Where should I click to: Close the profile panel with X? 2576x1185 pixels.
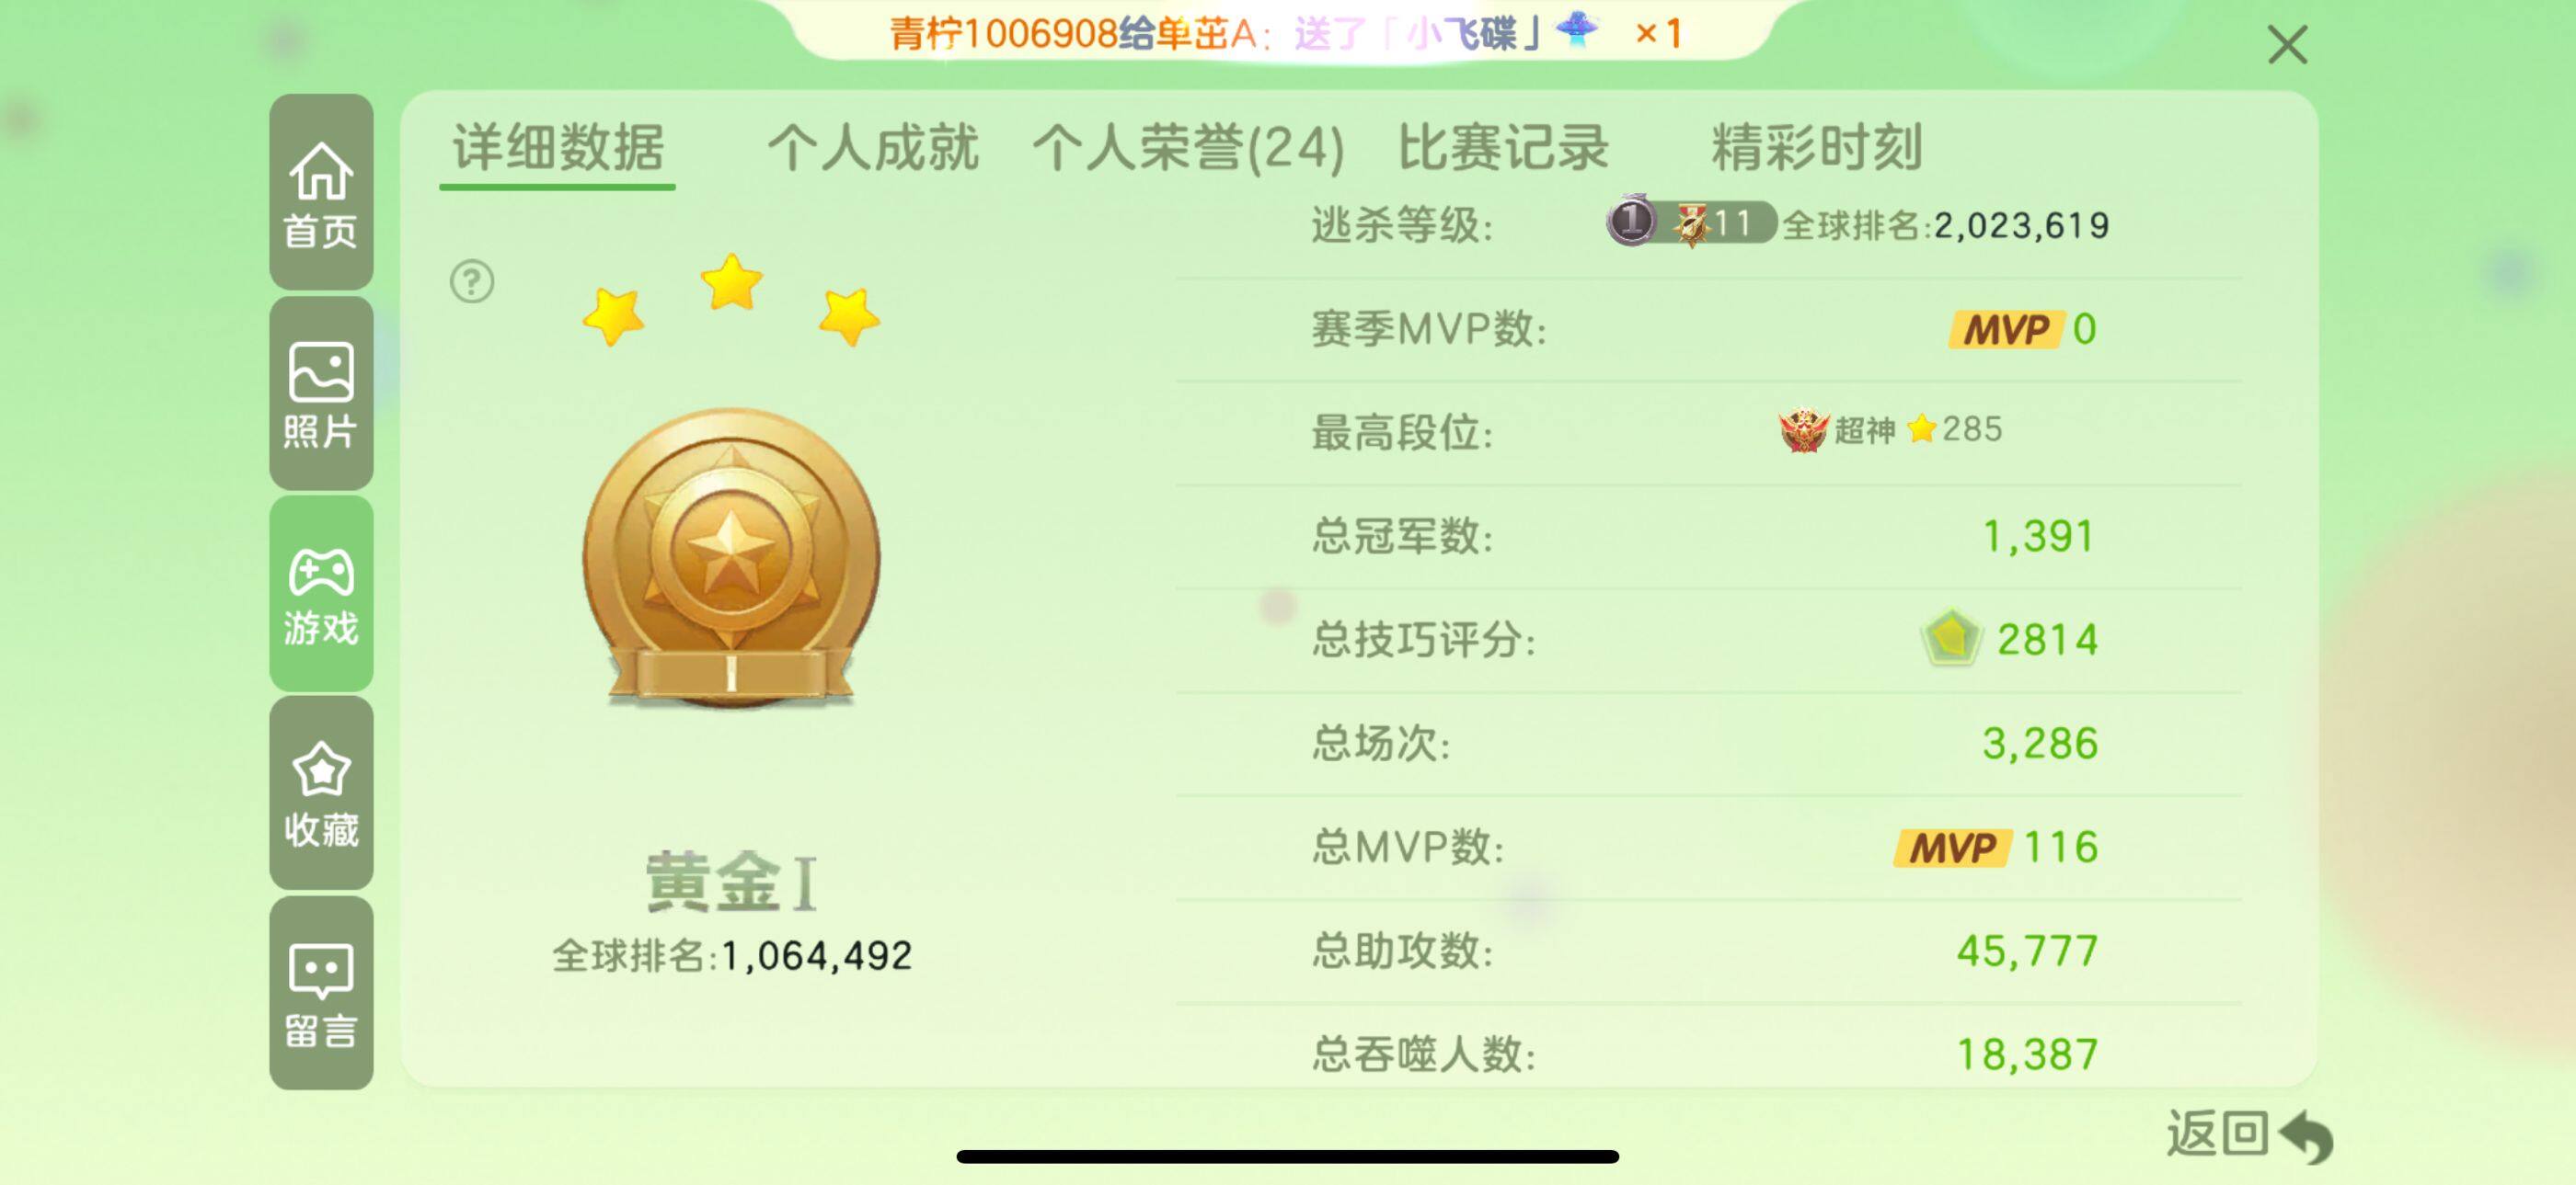[2287, 45]
